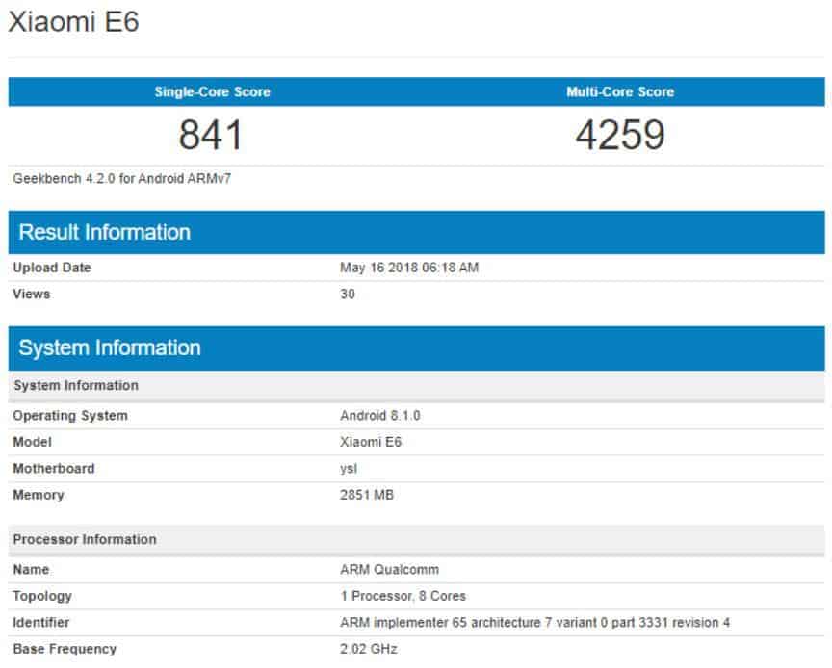This screenshot has width=832, height=668.
Task: Click the 'ARM implementer 65 architecture 7' identifier value
Action: click(534, 623)
